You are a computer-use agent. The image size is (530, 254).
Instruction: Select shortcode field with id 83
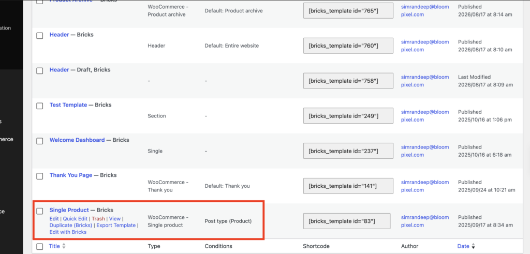click(347, 221)
